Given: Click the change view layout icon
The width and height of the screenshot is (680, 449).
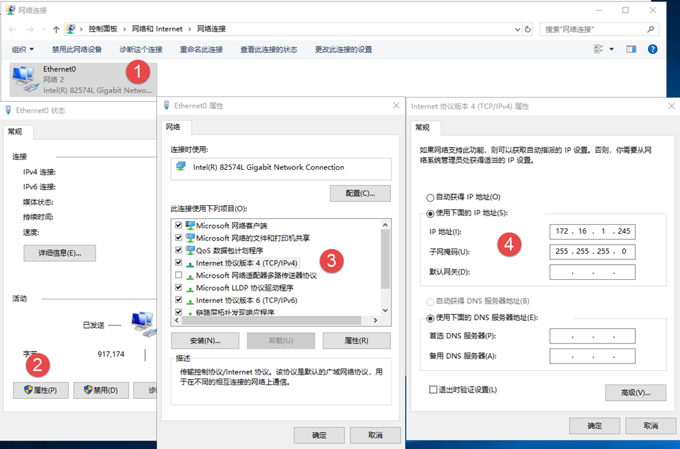Looking at the screenshot, I should (598, 50).
